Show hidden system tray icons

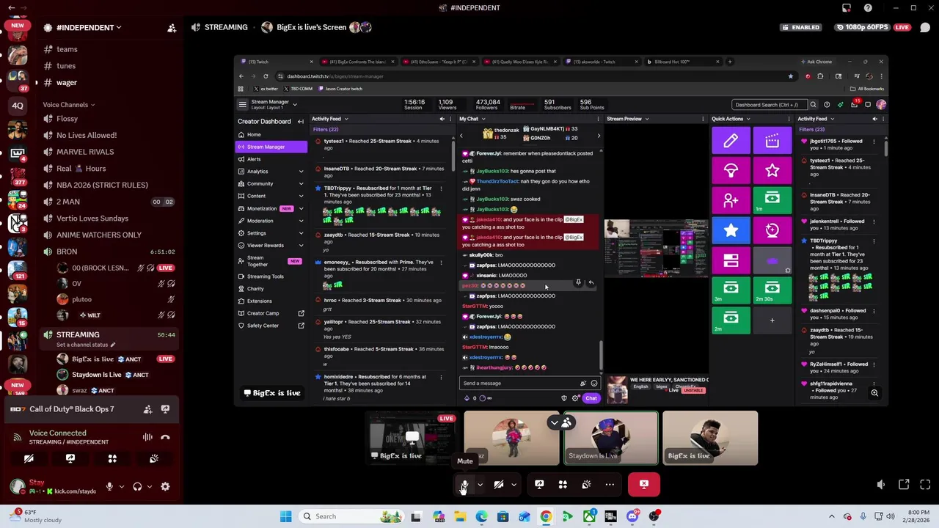point(832,516)
